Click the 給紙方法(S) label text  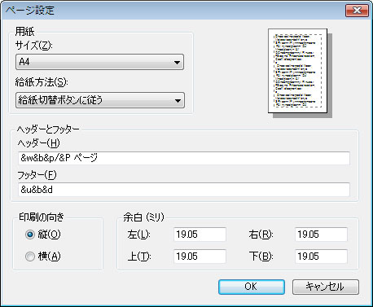click(42, 81)
